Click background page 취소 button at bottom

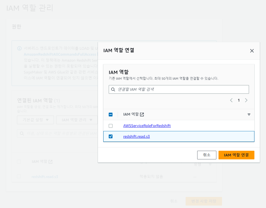[x=174, y=201]
